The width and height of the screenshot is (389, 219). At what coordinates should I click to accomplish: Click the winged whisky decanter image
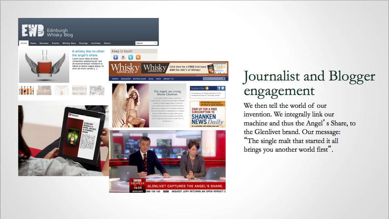(x=44, y=65)
